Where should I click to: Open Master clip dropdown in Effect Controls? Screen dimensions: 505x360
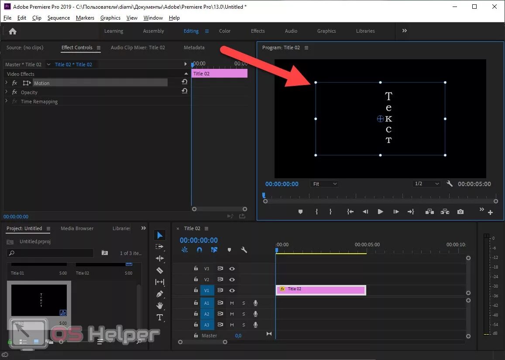click(48, 65)
